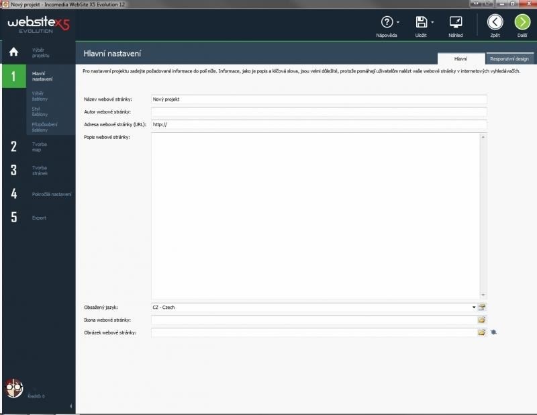Click the Home icon in the sidebar

[x=13, y=52]
